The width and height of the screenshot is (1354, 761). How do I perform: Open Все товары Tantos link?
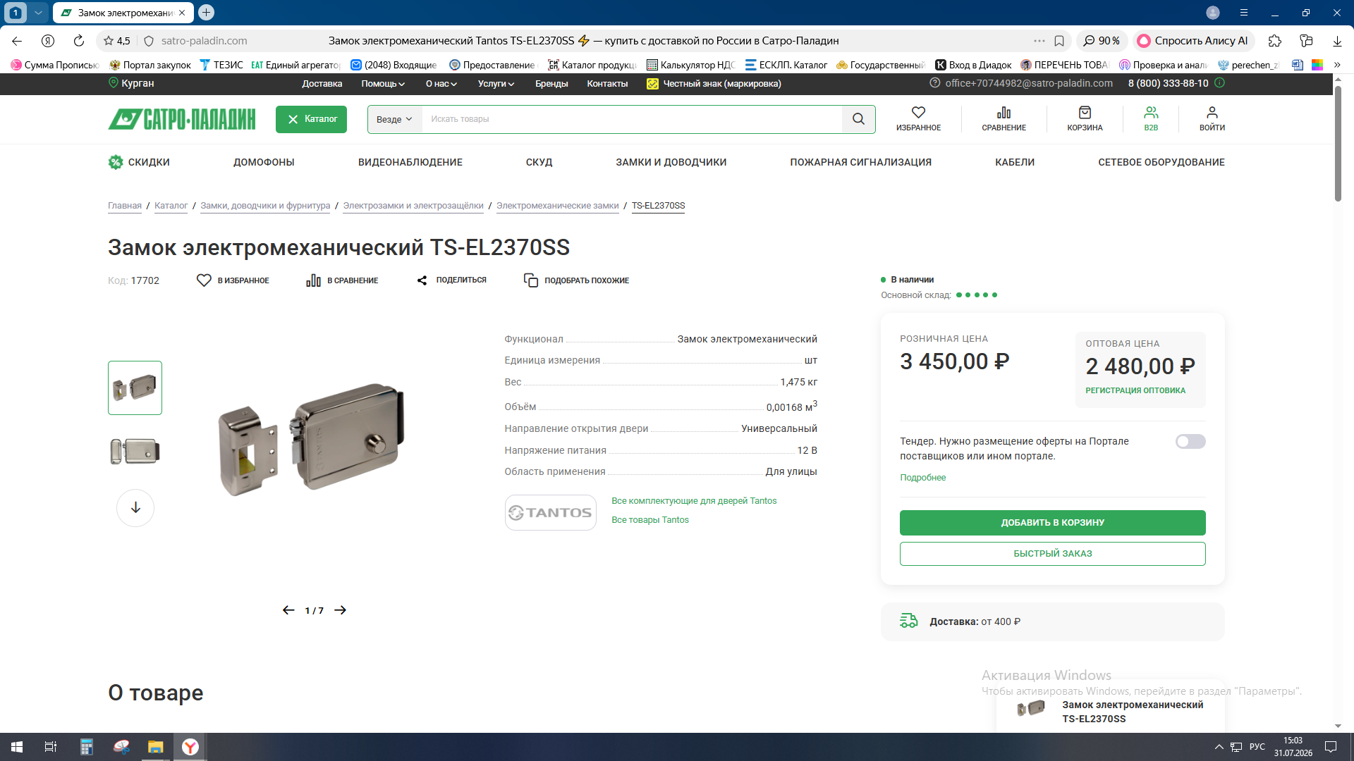tap(649, 520)
